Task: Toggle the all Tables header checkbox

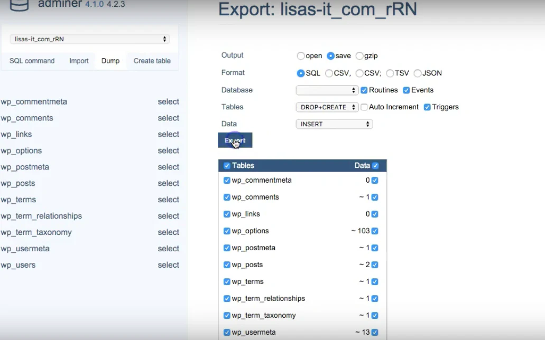Action: coord(227,166)
